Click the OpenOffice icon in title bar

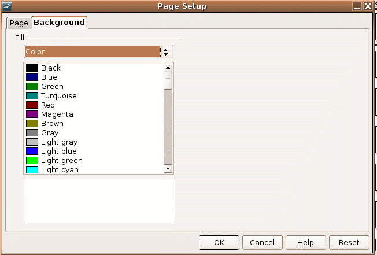7,6
